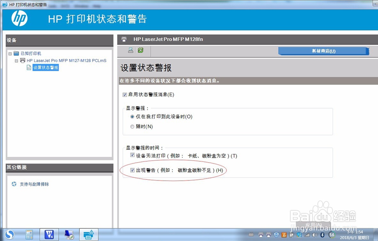Click the round 56 indicator in the tray

point(332,235)
